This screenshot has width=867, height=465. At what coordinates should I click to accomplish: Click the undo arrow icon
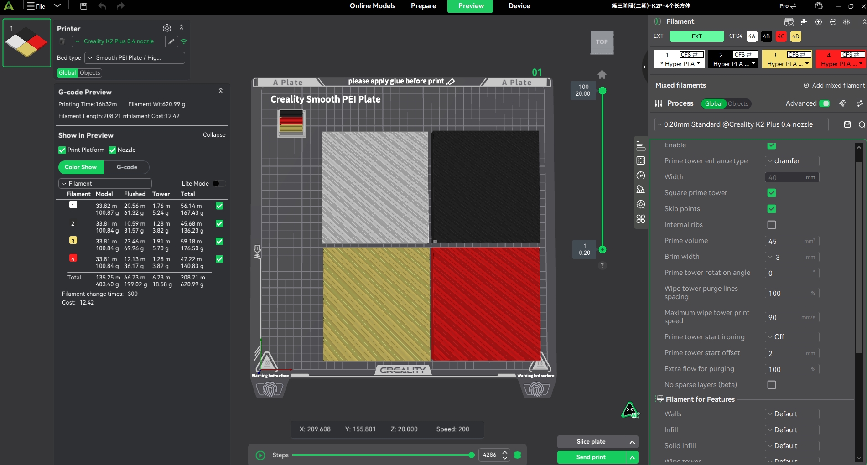click(102, 6)
